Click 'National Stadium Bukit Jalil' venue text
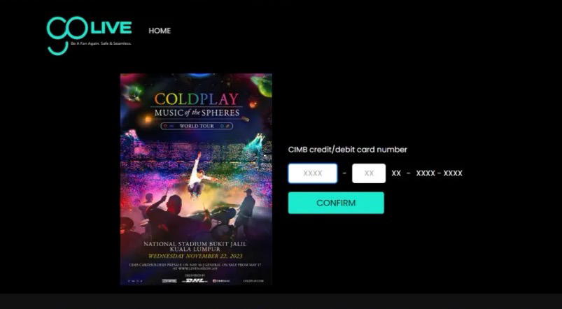This screenshot has height=309, width=562. click(x=195, y=244)
